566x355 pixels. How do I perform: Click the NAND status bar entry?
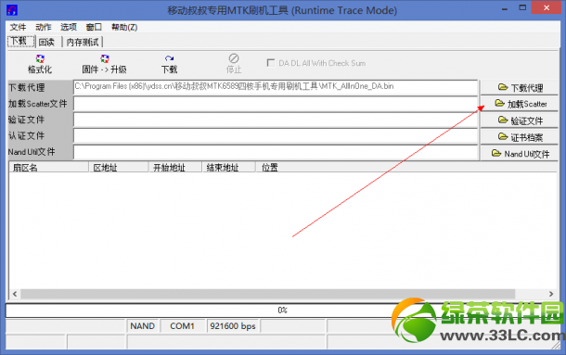pos(143,325)
